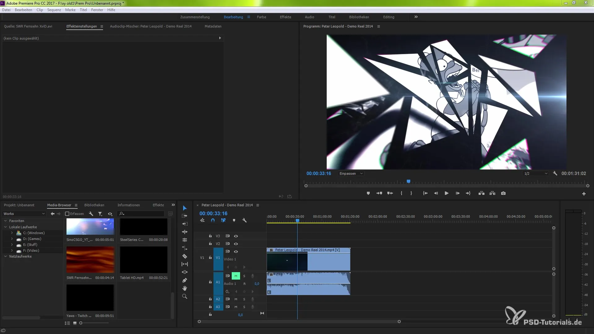Toggle timeline snap magnet
Screen dimensions: 594x334
coord(213,221)
